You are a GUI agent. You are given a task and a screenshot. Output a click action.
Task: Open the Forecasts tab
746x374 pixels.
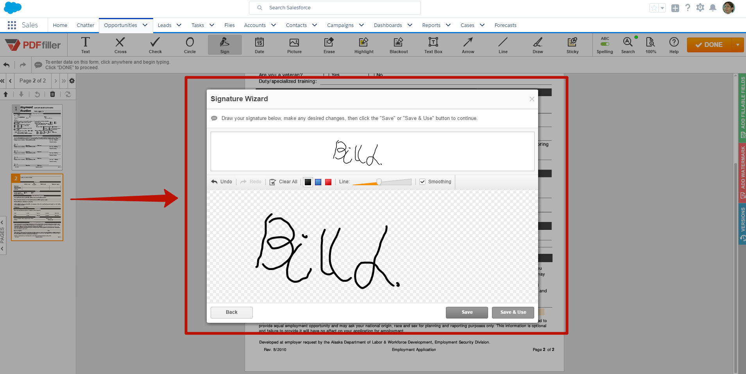point(505,25)
